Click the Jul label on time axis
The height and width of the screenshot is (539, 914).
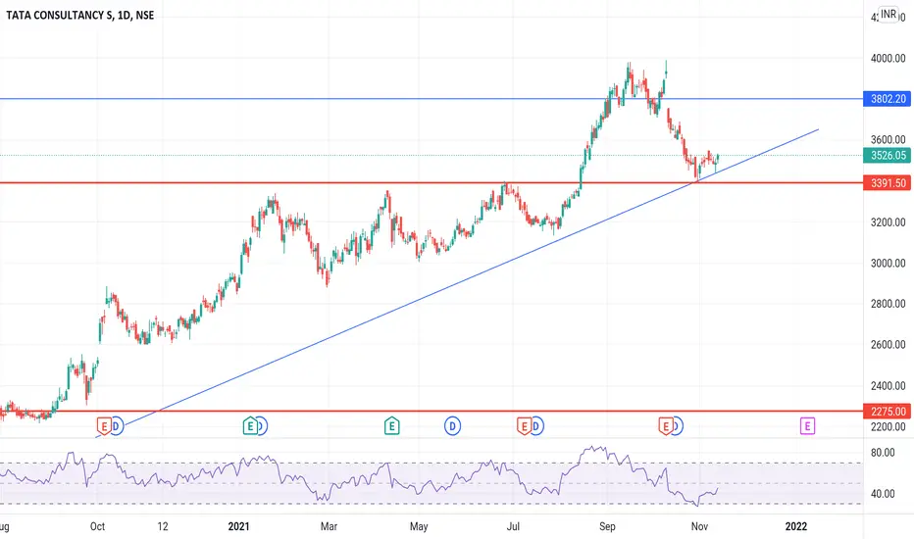click(x=513, y=526)
